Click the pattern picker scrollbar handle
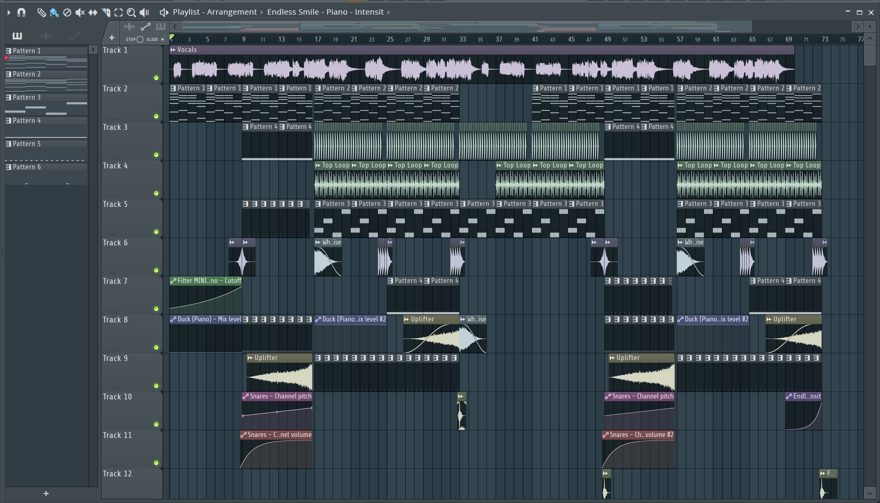This screenshot has width=880, height=503. click(93, 50)
